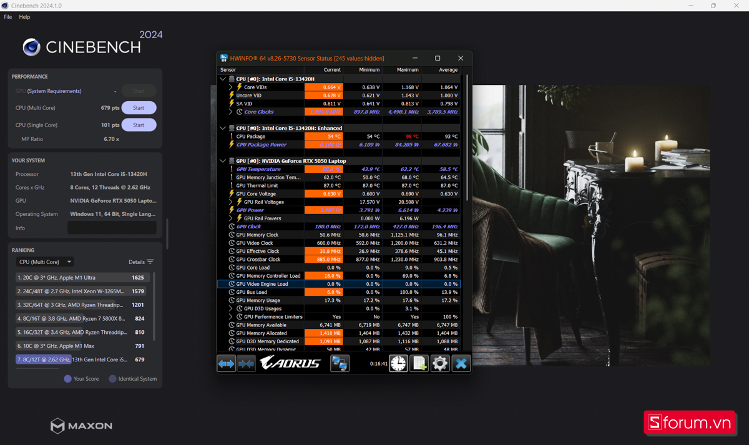Close sensors with the blue X icon
Image resolution: width=749 pixels, height=445 pixels.
point(461,363)
